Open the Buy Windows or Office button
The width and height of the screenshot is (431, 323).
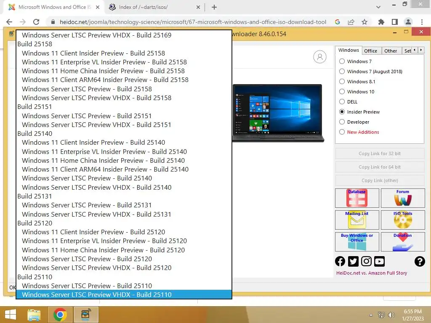(357, 242)
